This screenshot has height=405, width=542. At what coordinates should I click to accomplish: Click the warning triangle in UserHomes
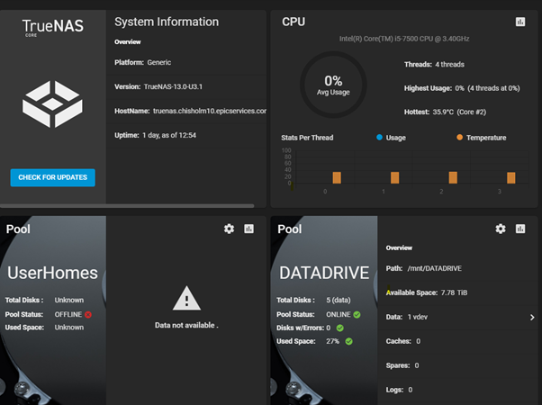pyautogui.click(x=186, y=298)
